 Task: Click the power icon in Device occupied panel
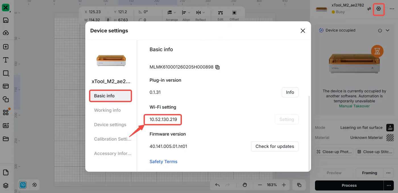pyautogui.click(x=380, y=30)
